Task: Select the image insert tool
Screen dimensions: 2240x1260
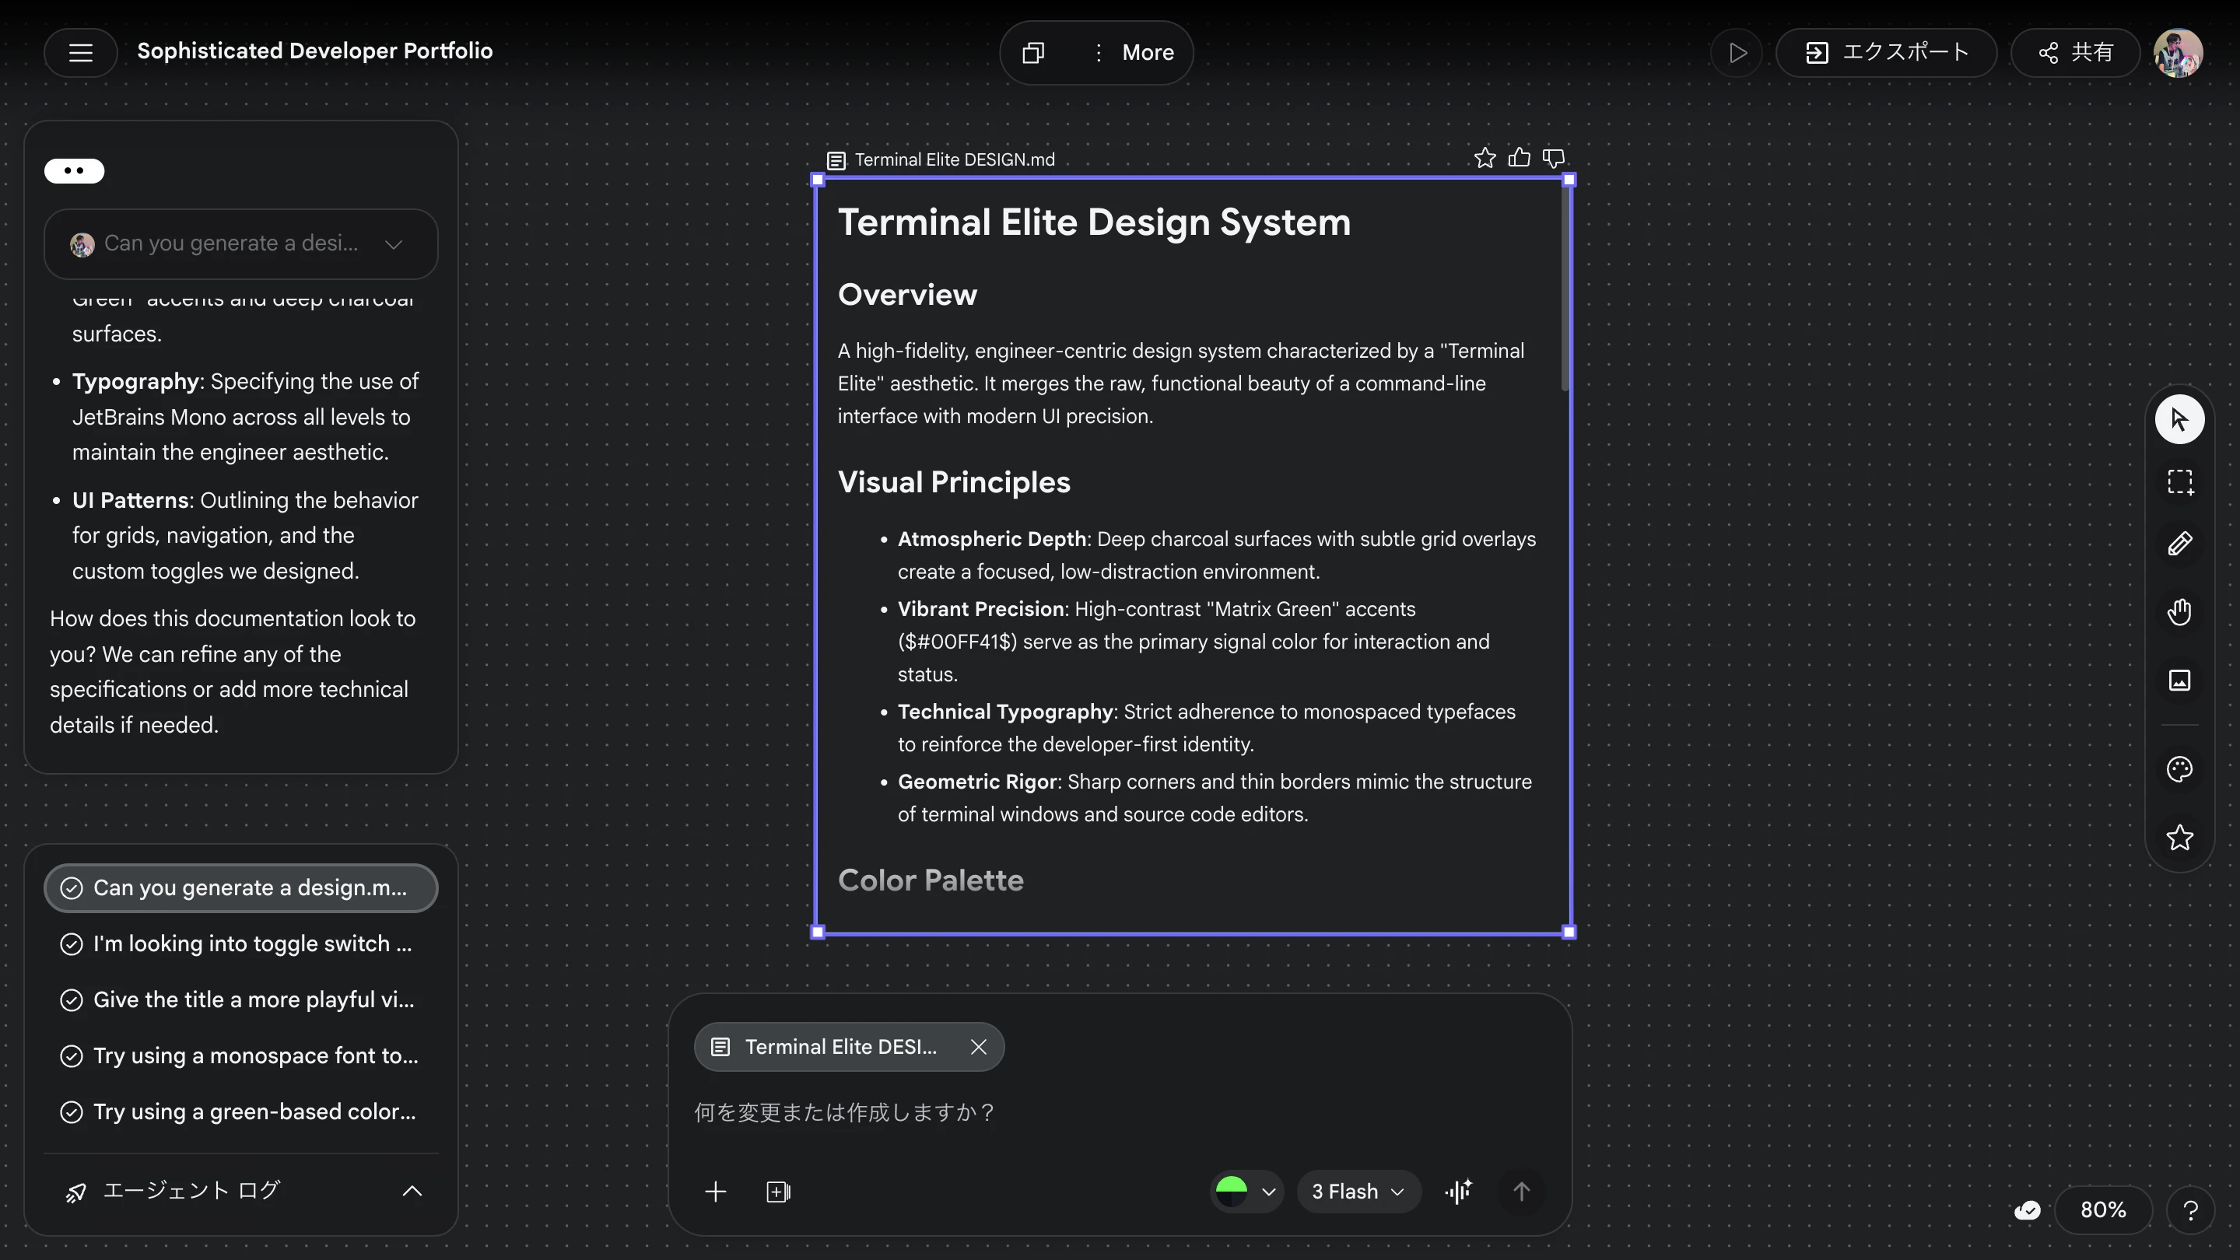Action: (2179, 680)
